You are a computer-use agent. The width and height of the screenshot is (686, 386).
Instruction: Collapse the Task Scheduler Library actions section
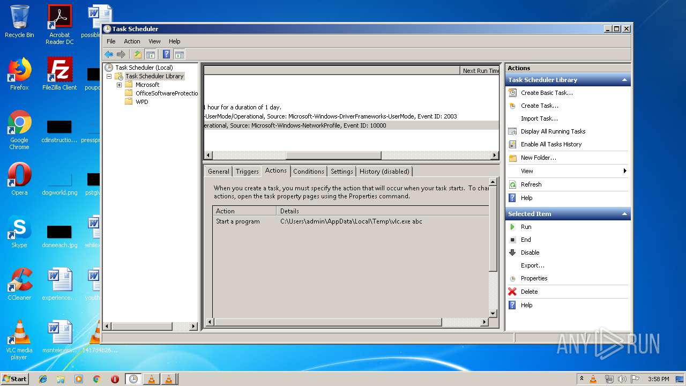click(x=624, y=80)
